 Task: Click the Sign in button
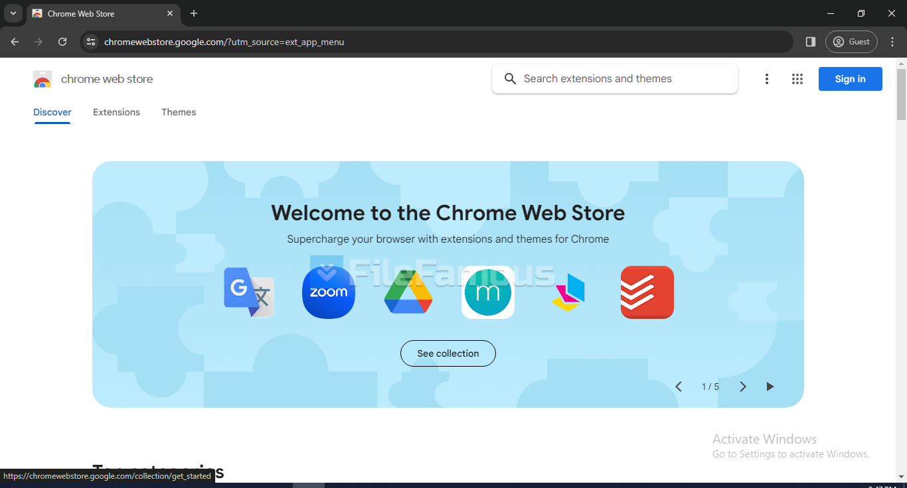[x=851, y=79]
